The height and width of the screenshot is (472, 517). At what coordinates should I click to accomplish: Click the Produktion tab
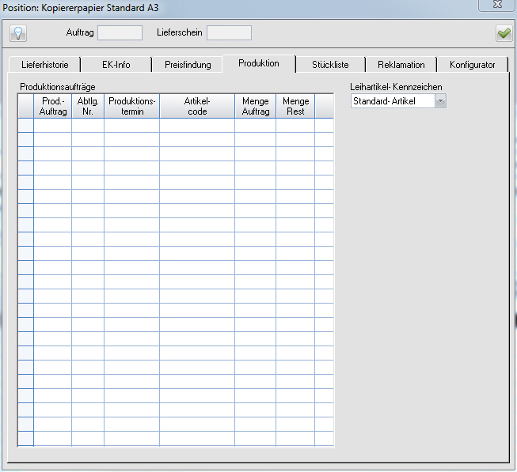pyautogui.click(x=259, y=63)
